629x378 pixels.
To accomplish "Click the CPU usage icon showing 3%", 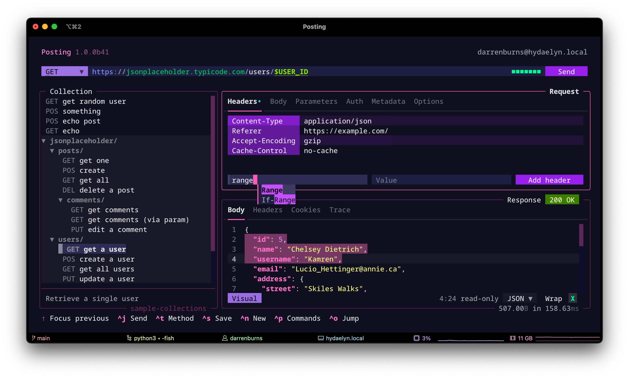I will point(416,338).
